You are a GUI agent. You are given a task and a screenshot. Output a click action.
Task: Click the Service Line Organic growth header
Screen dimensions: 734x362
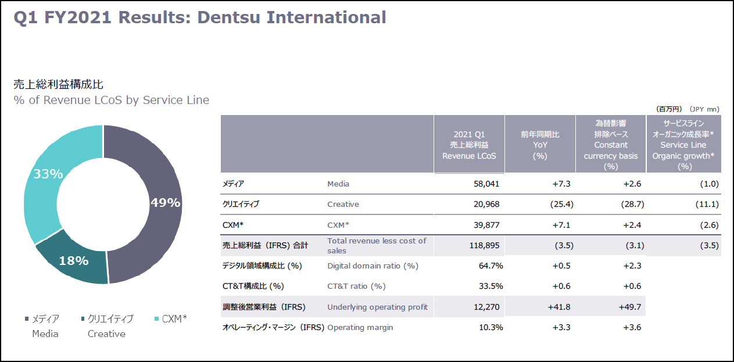coord(683,145)
